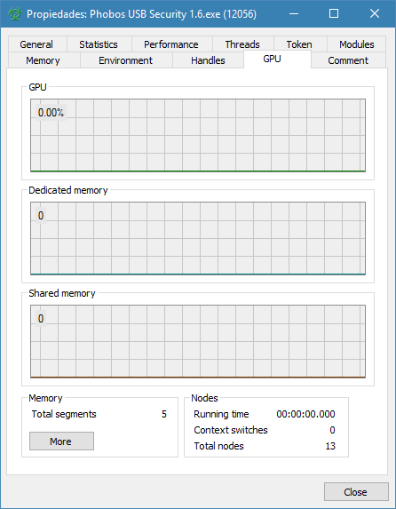Switch to the Handles tab
Image resolution: width=396 pixels, height=509 pixels.
[x=208, y=60]
